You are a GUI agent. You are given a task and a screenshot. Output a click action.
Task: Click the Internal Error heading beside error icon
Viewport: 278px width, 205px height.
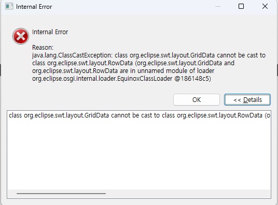click(50, 32)
